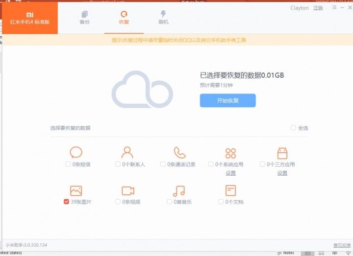Screen dimensions: 353x256
Task: Open the 刷机 flash tab
Action: (163, 18)
